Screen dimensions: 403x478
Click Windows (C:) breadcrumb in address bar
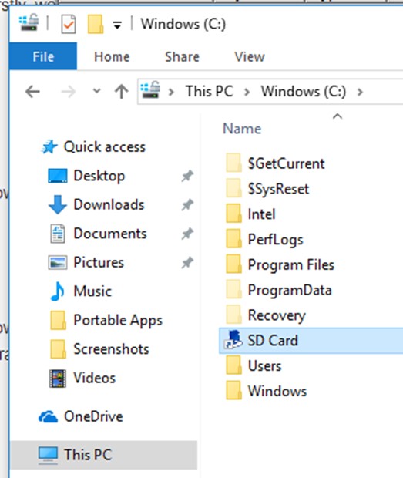304,91
